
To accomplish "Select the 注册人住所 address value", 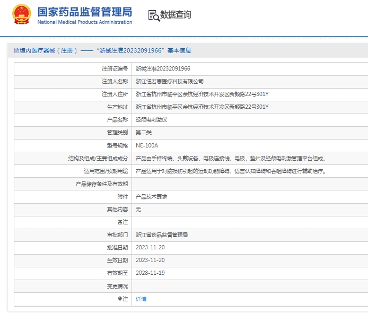I will click(x=202, y=94).
